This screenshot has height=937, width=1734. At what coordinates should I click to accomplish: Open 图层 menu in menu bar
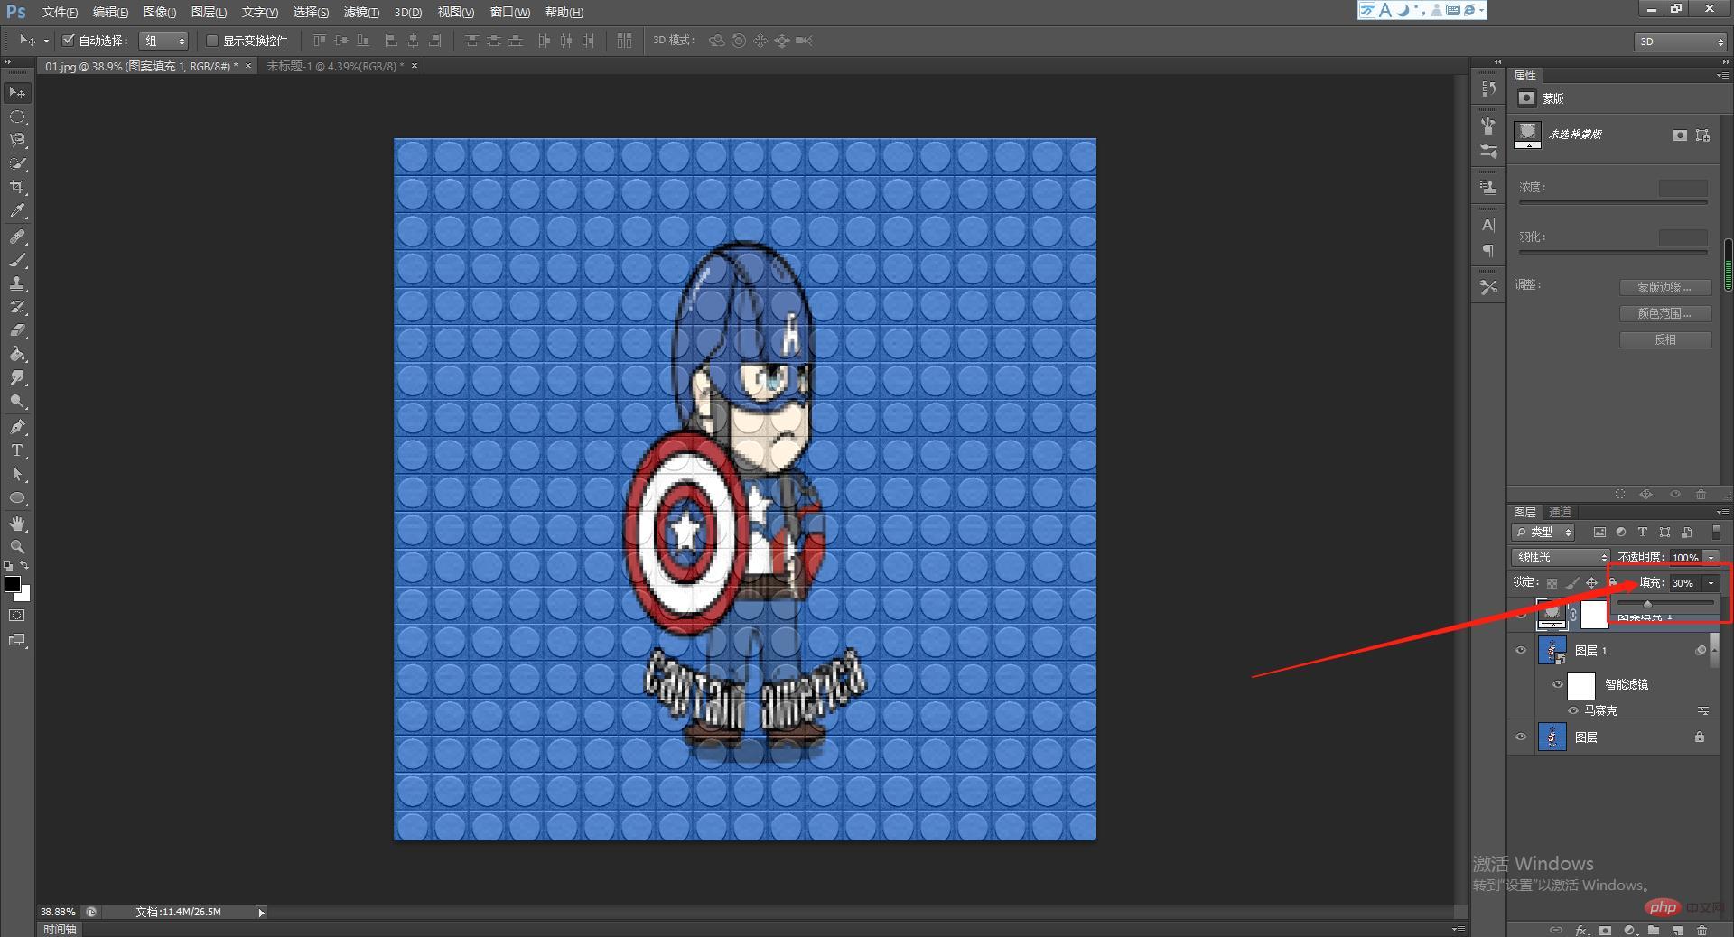coord(209,12)
